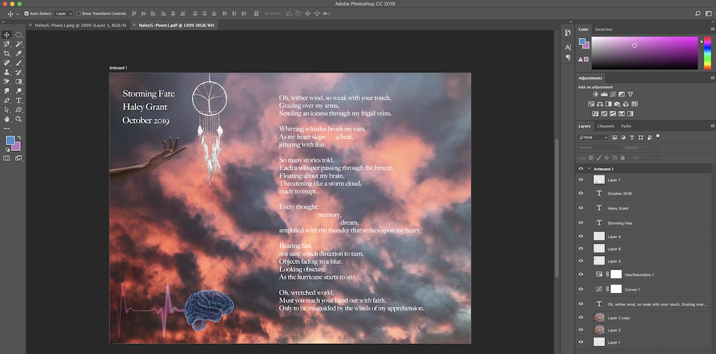Hide the October 2019 text layer
This screenshot has height=354, width=716.
(x=581, y=193)
